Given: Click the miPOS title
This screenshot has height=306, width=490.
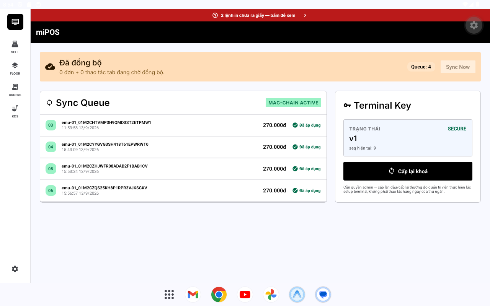Looking at the screenshot, I should (48, 32).
